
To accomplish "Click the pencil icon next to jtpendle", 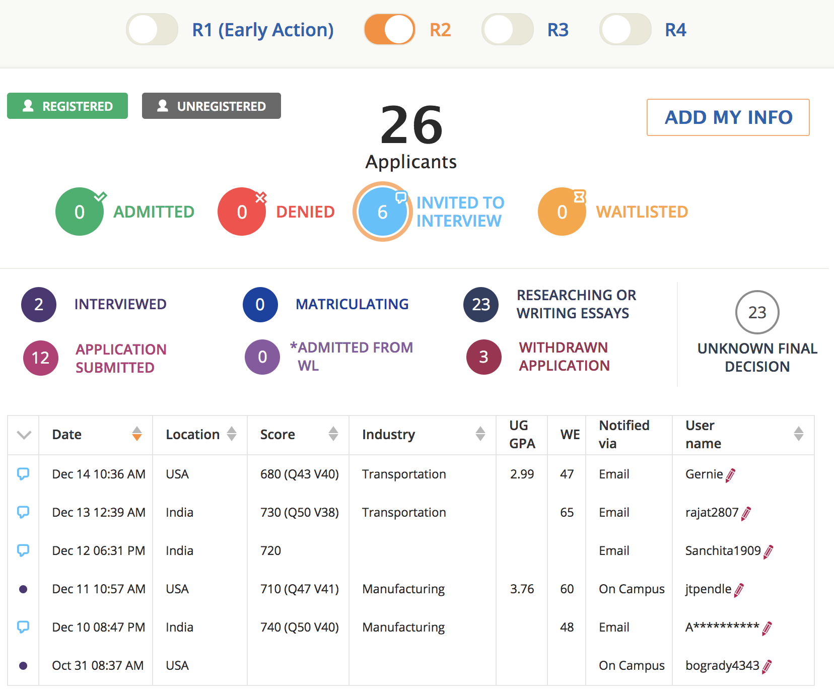I will 739,590.
